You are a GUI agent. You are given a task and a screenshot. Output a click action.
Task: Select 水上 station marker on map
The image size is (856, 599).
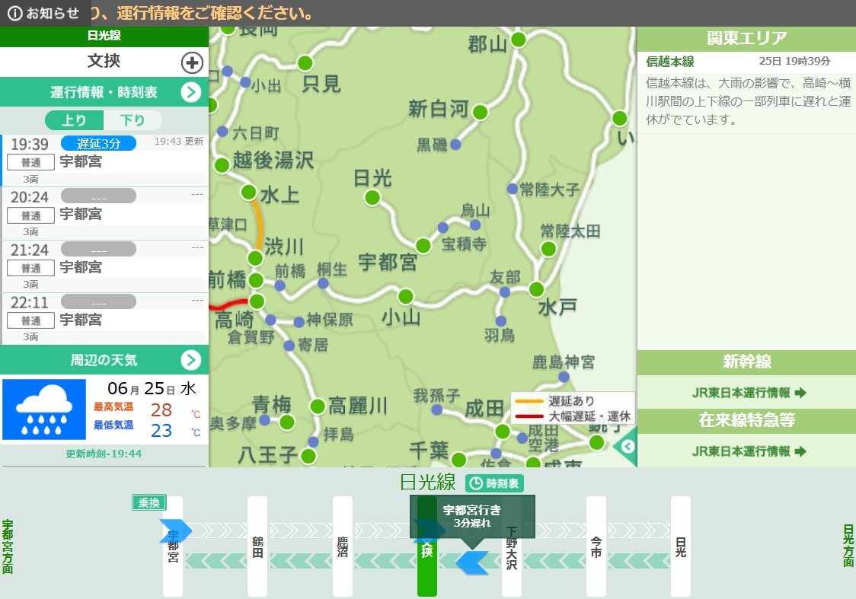(248, 192)
